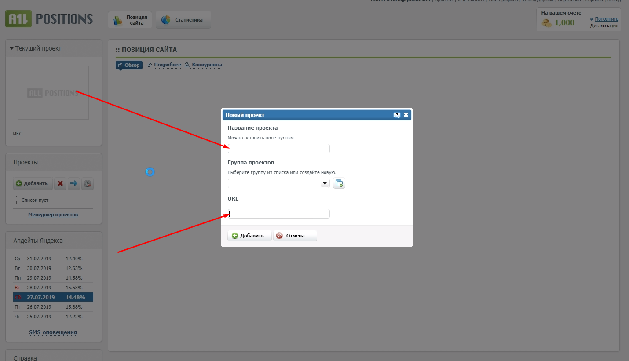Viewport: 629px width, 361px height.
Task: Click the 1,000 balance value
Action: tap(564, 23)
